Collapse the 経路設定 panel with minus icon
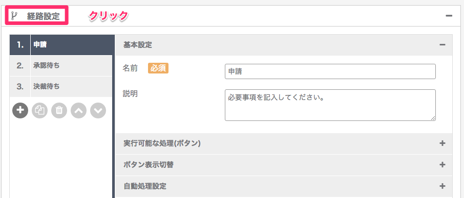 click(449, 16)
